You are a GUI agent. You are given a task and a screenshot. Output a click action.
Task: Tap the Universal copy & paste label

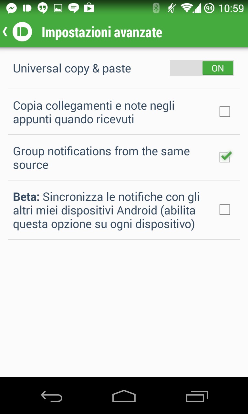[72, 69]
